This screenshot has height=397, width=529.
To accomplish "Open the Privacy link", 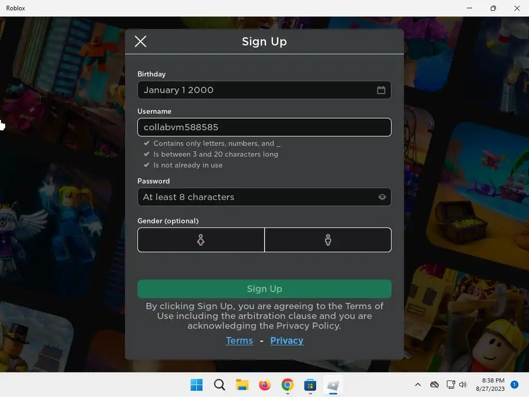I will [x=287, y=341].
